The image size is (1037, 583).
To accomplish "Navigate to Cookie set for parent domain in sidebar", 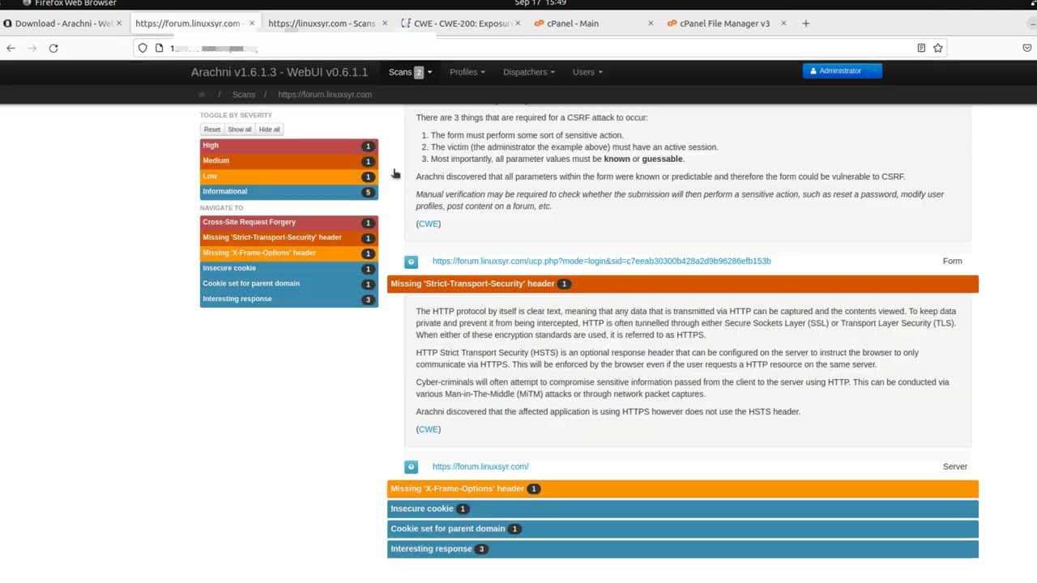I will coord(289,284).
